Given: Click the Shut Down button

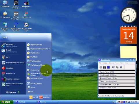Looking at the screenshot, I should tap(45, 97).
